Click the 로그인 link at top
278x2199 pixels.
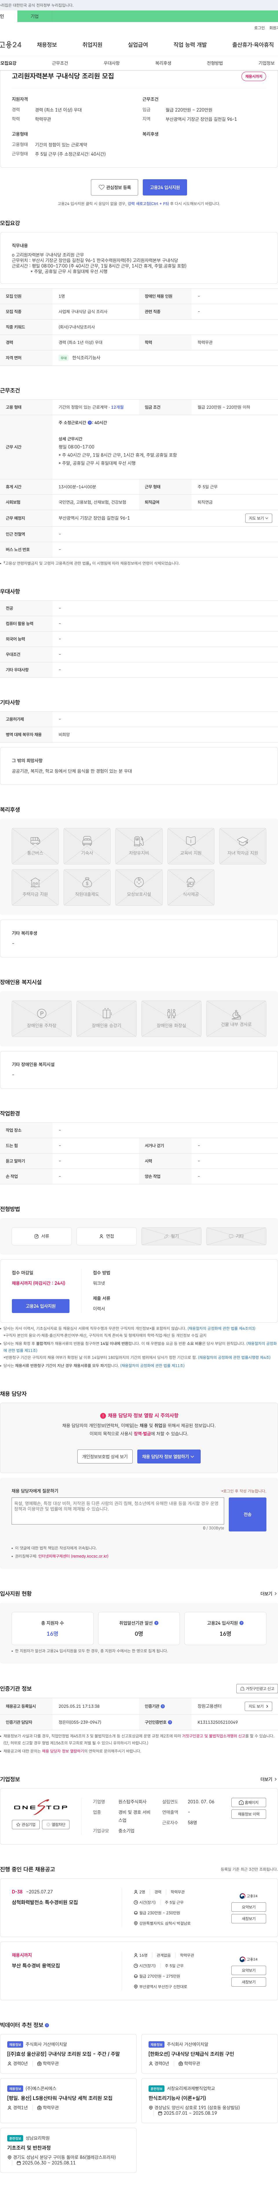(x=259, y=28)
